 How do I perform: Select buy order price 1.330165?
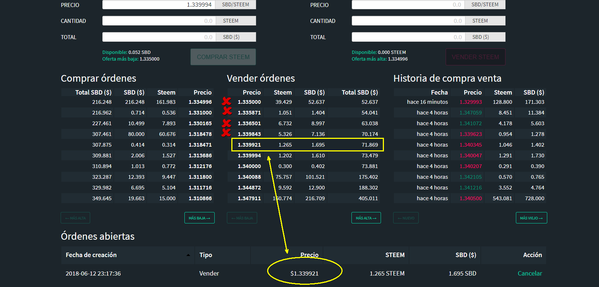pos(200,124)
